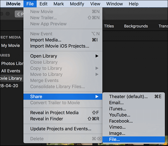Select Email... share option
Screen dimensions: 168x146
click(116, 103)
